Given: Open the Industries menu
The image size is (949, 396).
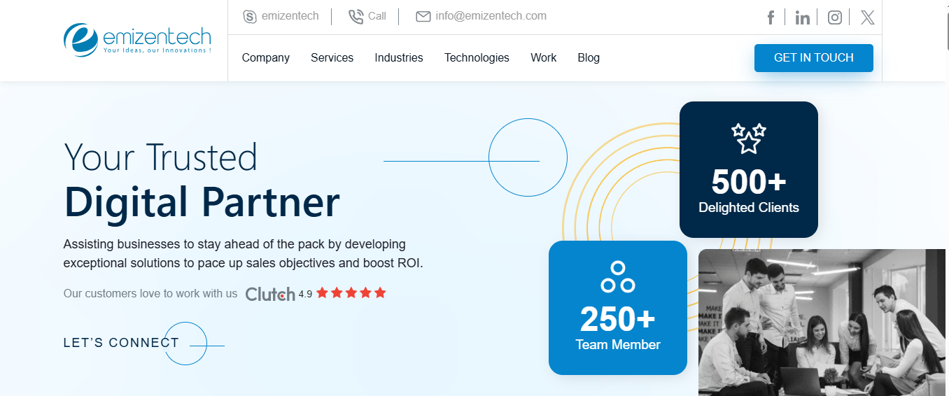Looking at the screenshot, I should 399,58.
